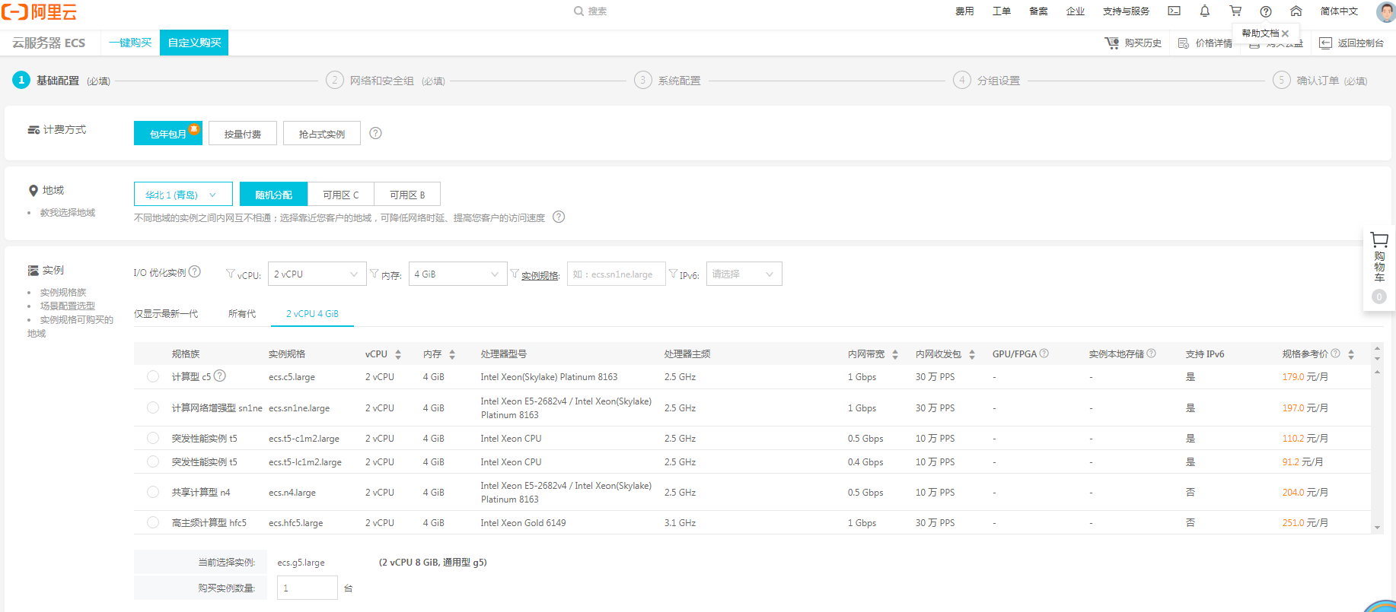Screen dimensions: 1396x612
Task: Switch to the 一键购买 tab
Action: click(x=130, y=43)
